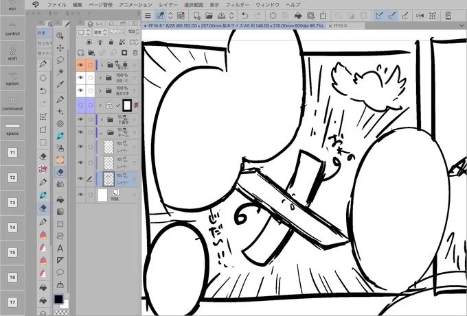467x316 pixels.
Task: Hide the ネーム folder via eye icon
Action: pos(80,132)
